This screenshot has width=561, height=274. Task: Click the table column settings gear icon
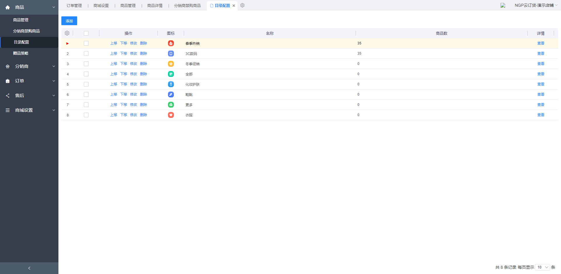(x=67, y=33)
